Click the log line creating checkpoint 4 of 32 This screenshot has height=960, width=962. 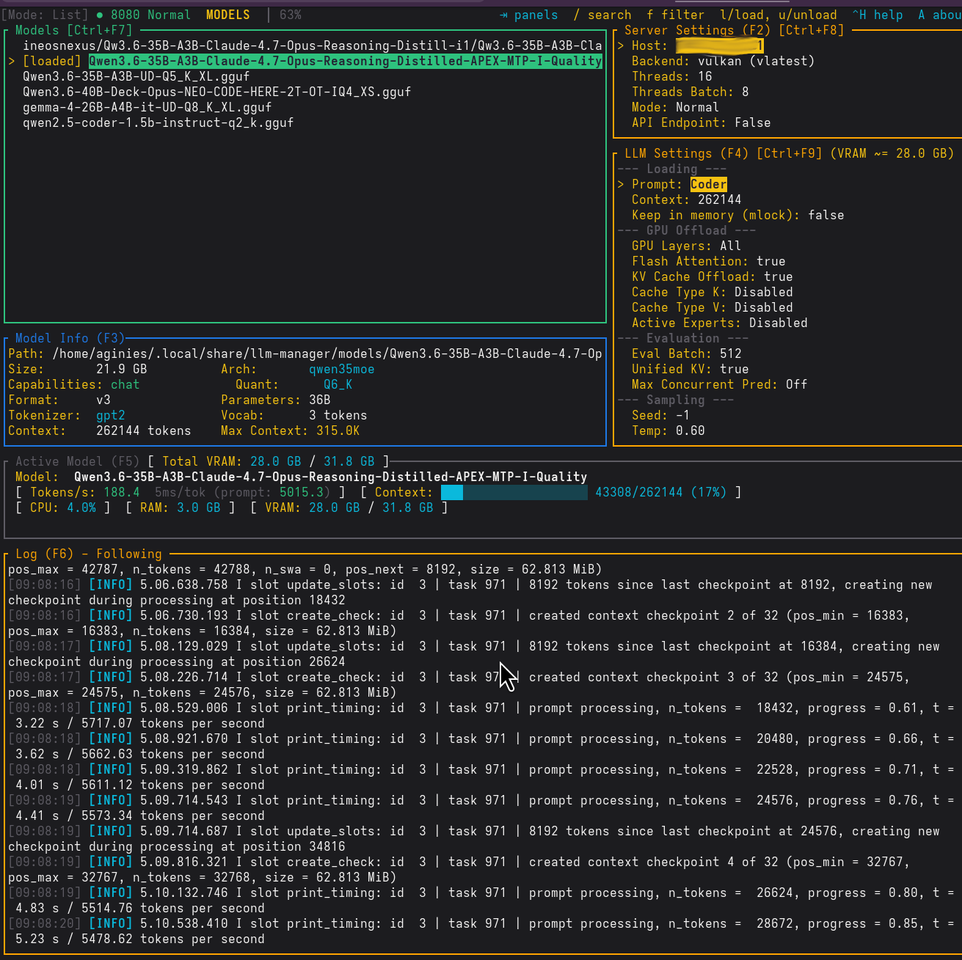(459, 869)
